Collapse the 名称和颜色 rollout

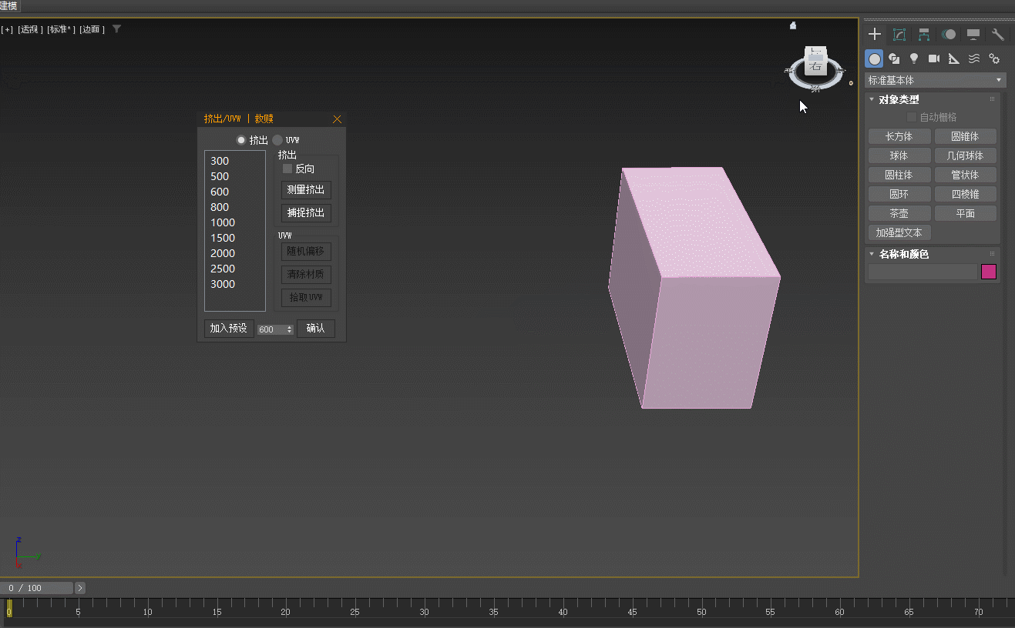[x=903, y=254]
